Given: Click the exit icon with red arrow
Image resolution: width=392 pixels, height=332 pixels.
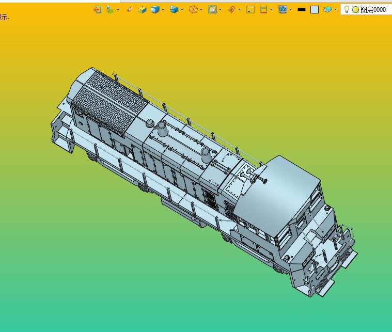Looking at the screenshot, I should click(97, 9).
